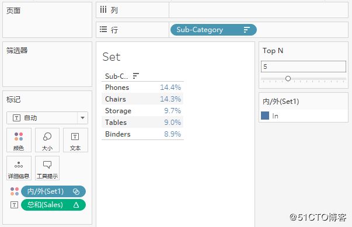Open the 大小 size mark card
Image resolution: width=352 pixels, height=227 pixels.
(47, 140)
